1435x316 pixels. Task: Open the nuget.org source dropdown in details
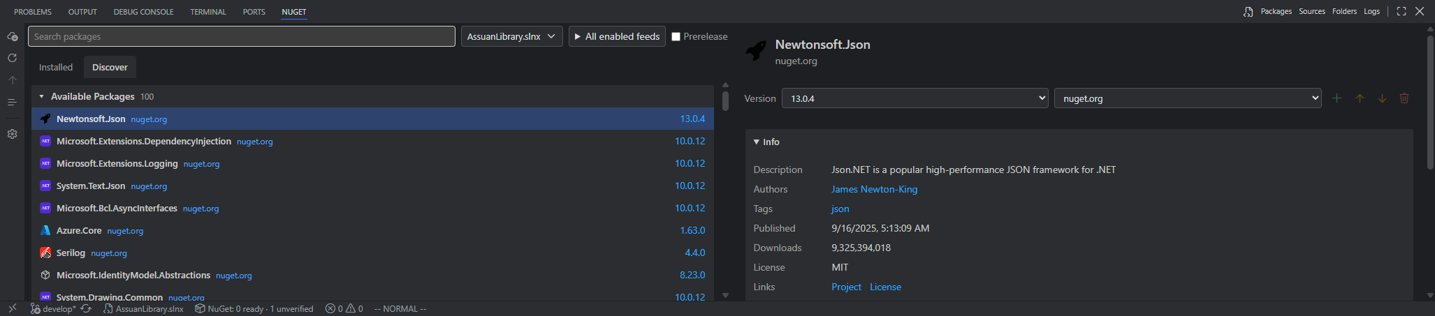1188,98
